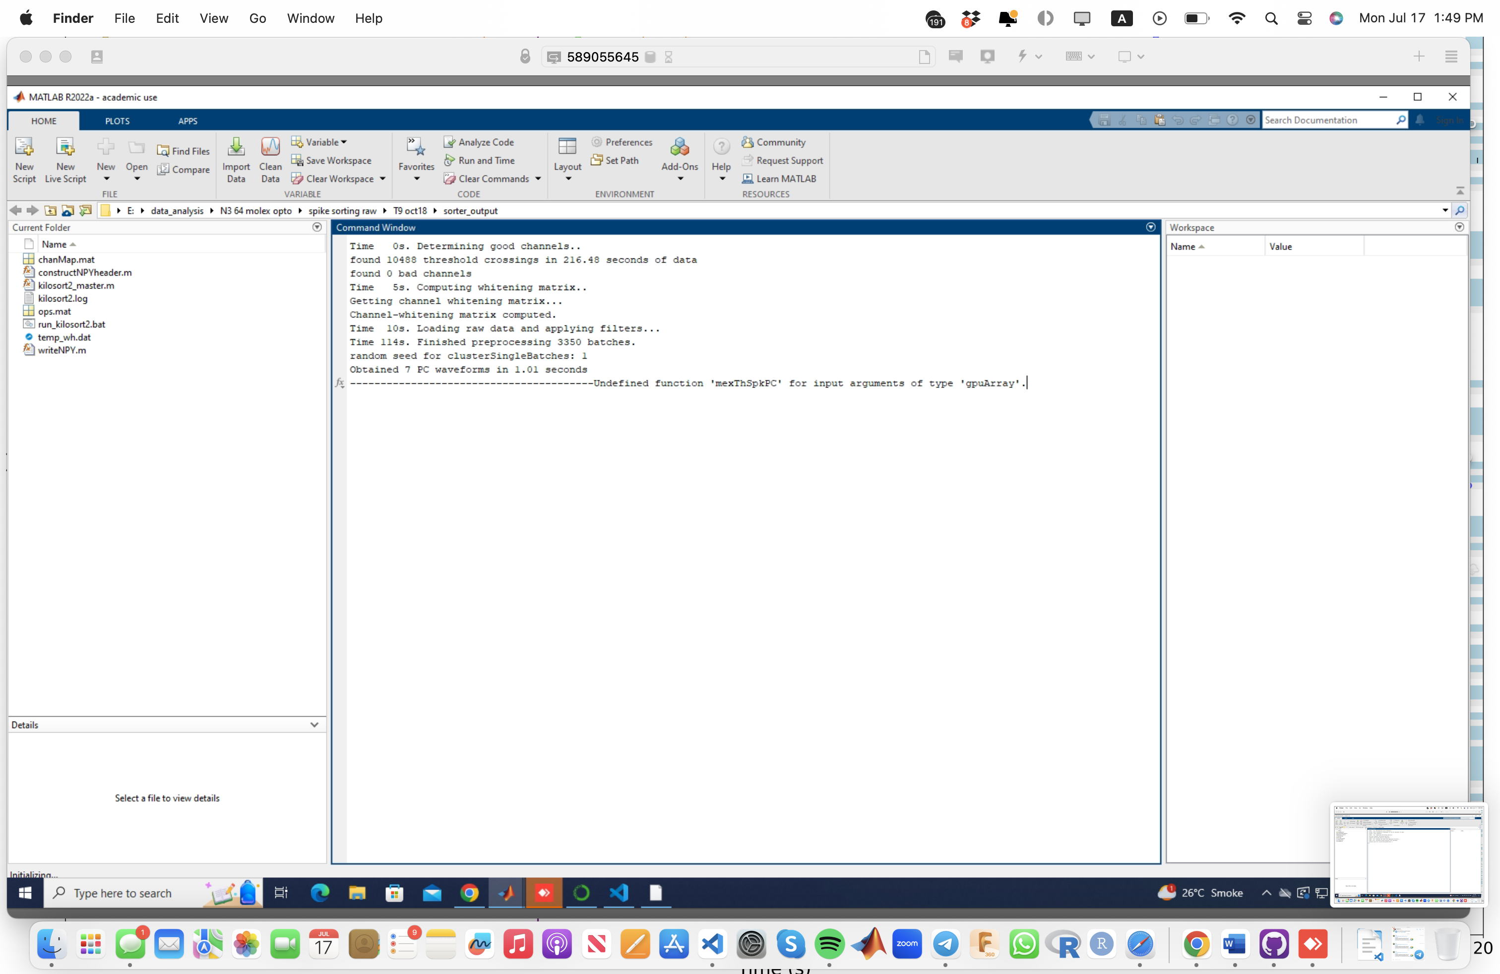The height and width of the screenshot is (974, 1500).
Task: Open the Layout options
Action: [566, 159]
